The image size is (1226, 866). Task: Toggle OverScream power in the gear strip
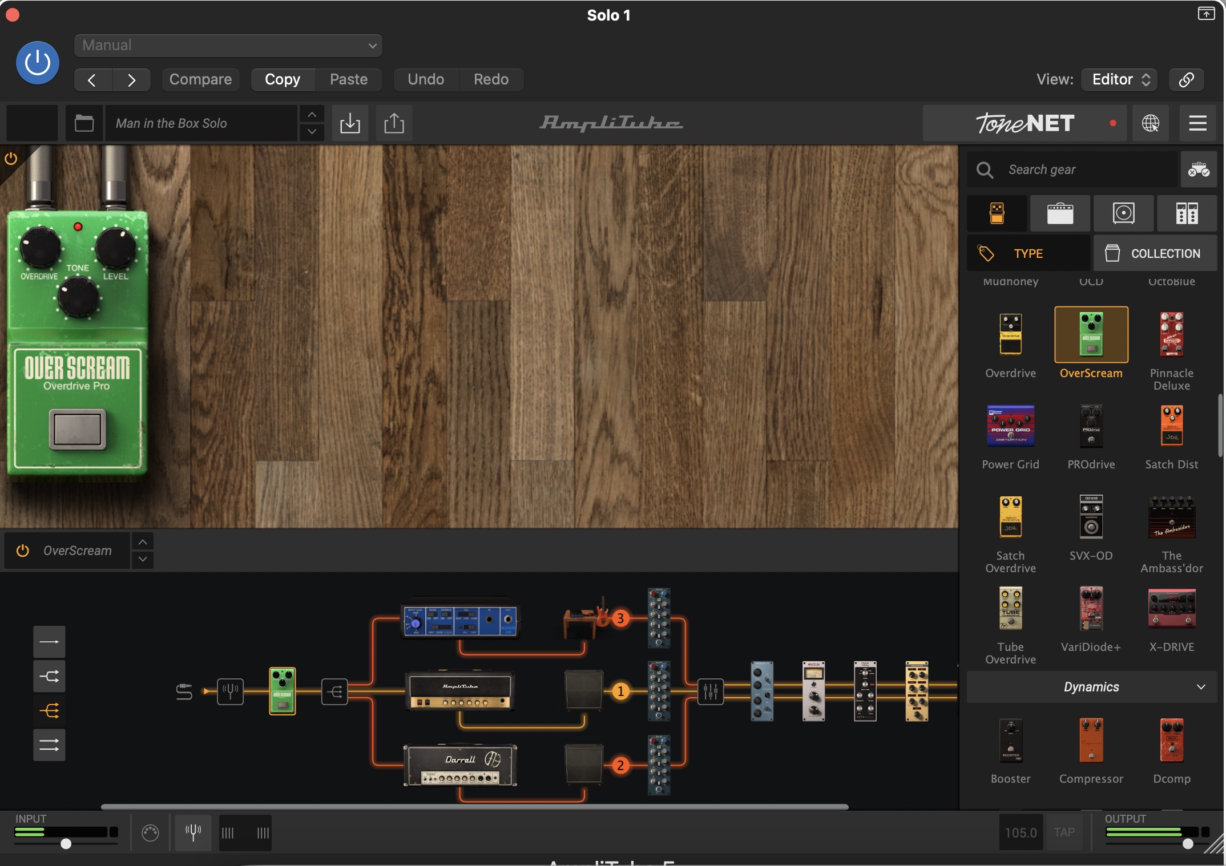coord(23,551)
